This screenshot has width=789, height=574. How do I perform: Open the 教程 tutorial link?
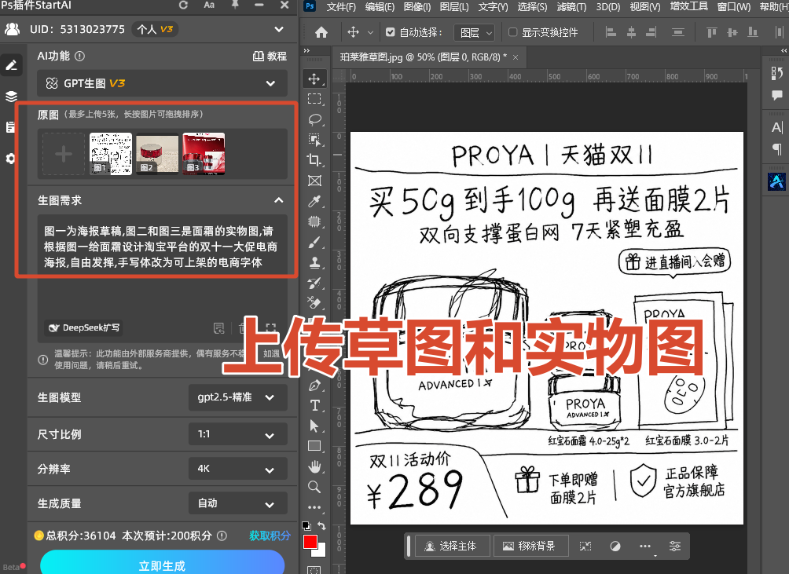270,57
